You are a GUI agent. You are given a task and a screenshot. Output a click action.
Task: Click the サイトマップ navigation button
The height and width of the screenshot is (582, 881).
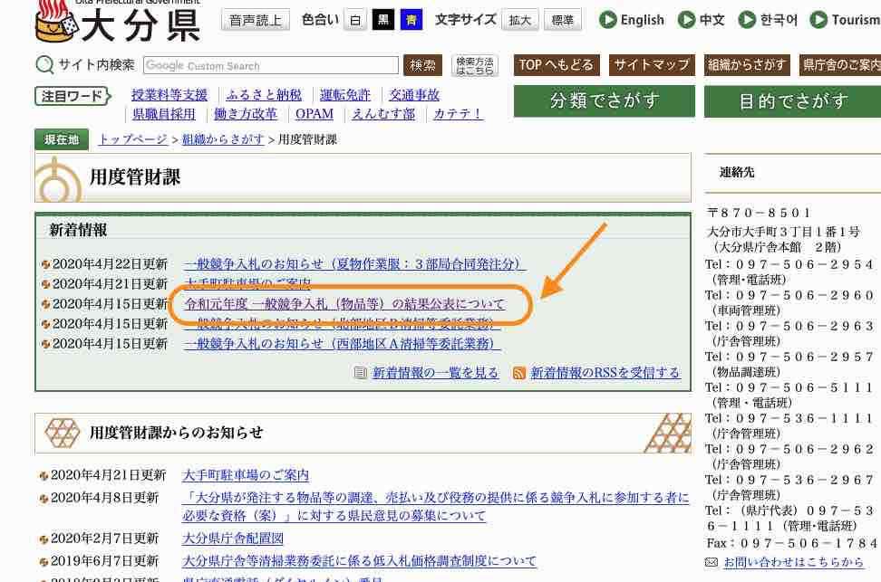pyautogui.click(x=652, y=65)
